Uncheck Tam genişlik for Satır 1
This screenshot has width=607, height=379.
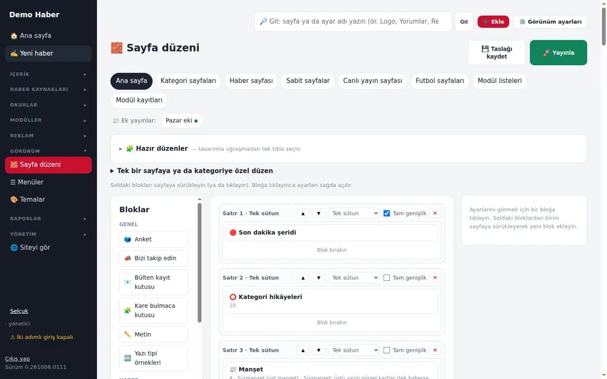click(387, 213)
